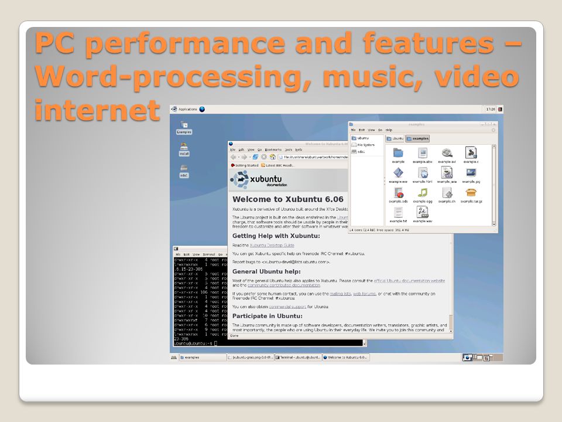
Task: Switch to Welcome to Xubuntu task in taskbar
Action: point(346,358)
